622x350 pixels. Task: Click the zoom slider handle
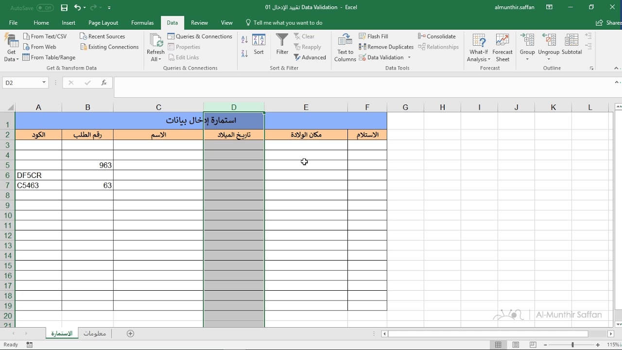pos(572,345)
